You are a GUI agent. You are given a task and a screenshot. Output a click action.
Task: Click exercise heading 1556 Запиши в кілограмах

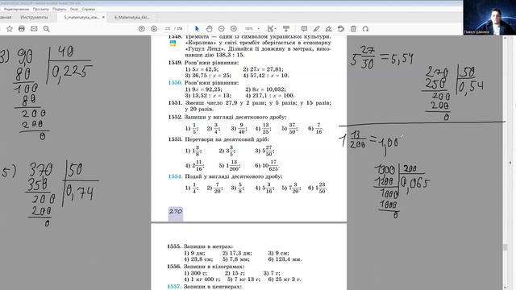pos(206,267)
